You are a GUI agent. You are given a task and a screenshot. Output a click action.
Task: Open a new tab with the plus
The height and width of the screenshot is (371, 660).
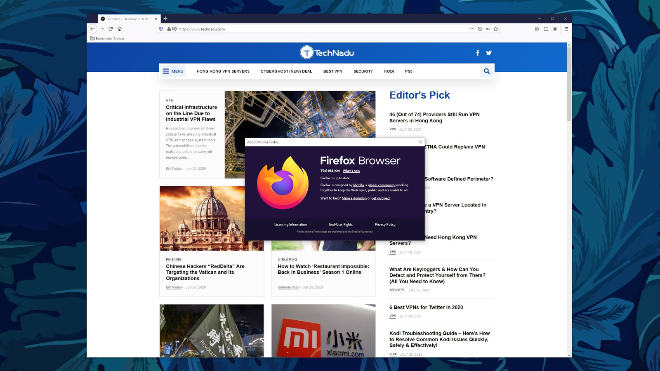(165, 19)
